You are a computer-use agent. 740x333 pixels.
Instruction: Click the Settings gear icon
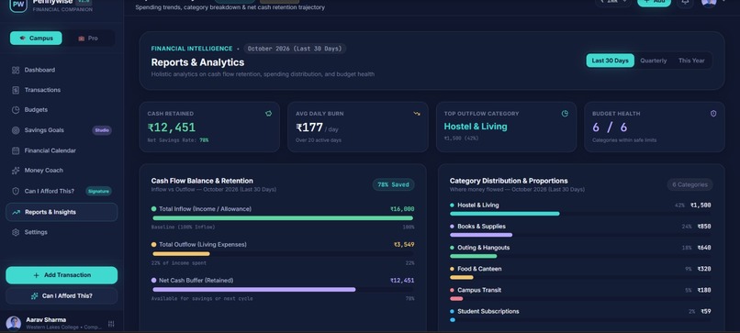tap(16, 232)
